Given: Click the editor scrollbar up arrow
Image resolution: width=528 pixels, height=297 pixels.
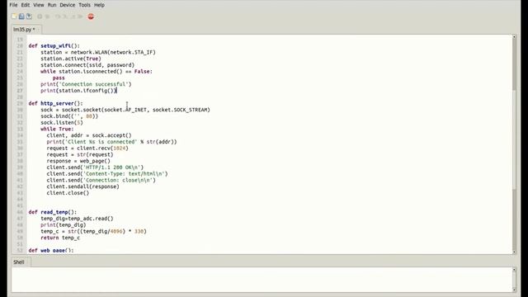Looking at the screenshot, I should (514, 36).
